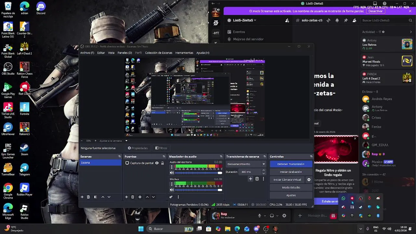Remove selected source with Fuentes trash icon
416x234 pixels.
[x=133, y=197]
